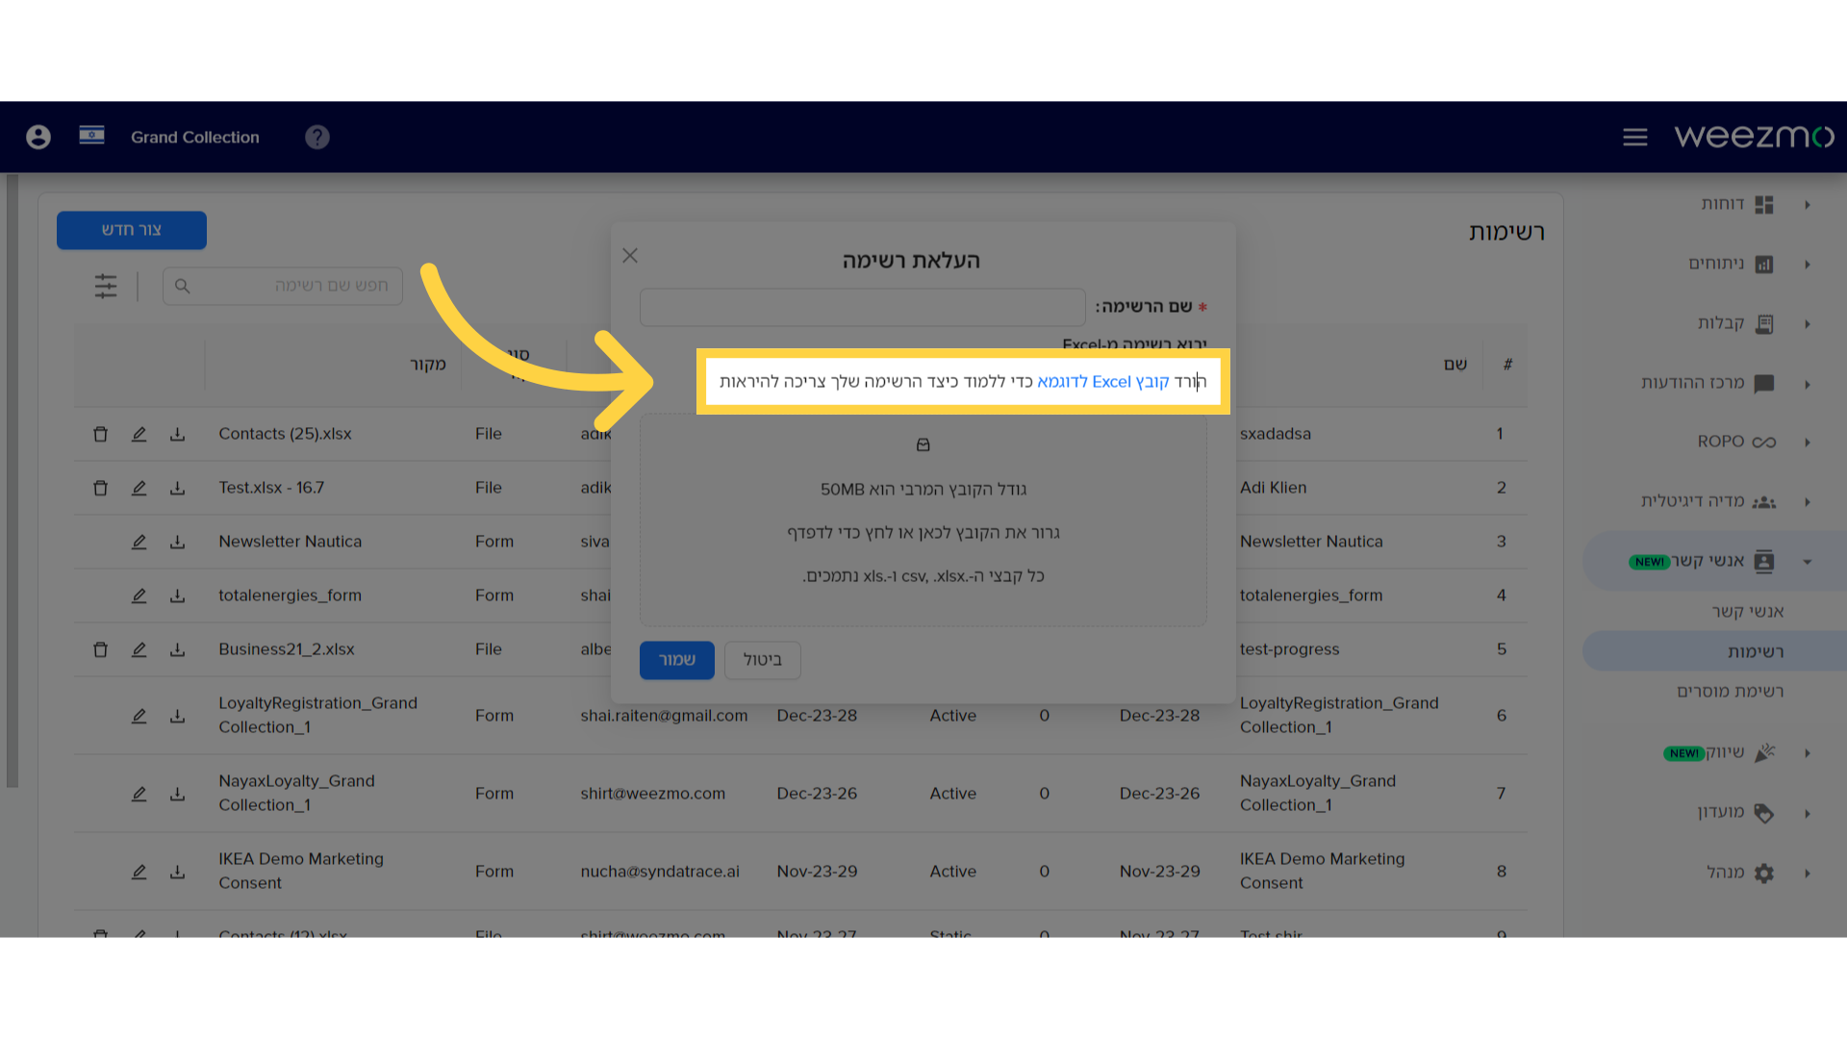Edit the Test.xlsx - 16.7 list
Image resolution: width=1847 pixels, height=1039 pixels.
[139, 488]
